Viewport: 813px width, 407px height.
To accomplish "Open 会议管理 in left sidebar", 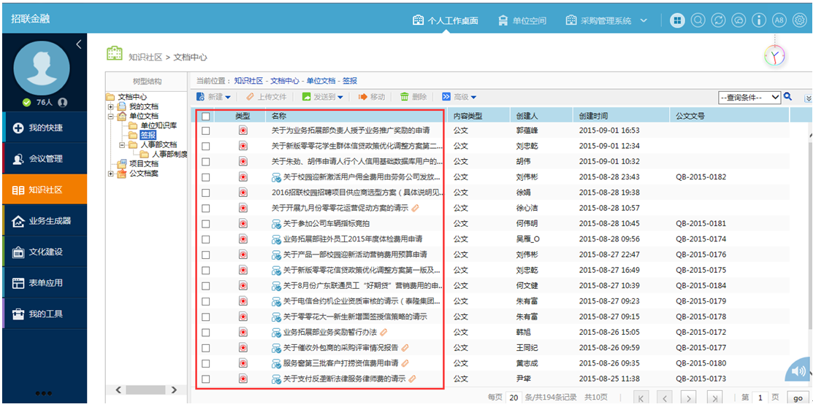I will (44, 159).
